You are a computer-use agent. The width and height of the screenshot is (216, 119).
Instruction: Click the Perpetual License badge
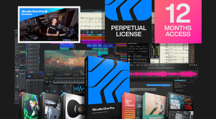[x=128, y=22]
